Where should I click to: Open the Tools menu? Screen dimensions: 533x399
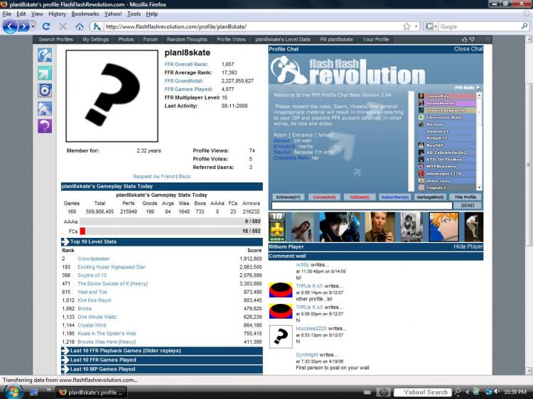click(134, 14)
